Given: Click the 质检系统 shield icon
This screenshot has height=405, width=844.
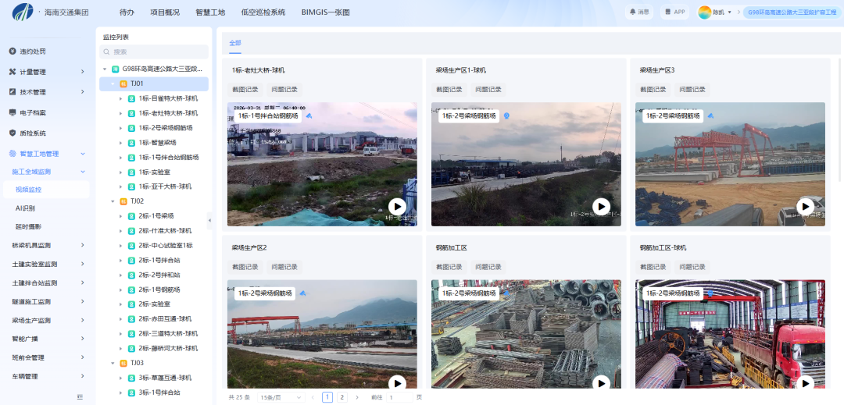Looking at the screenshot, I should (x=13, y=133).
